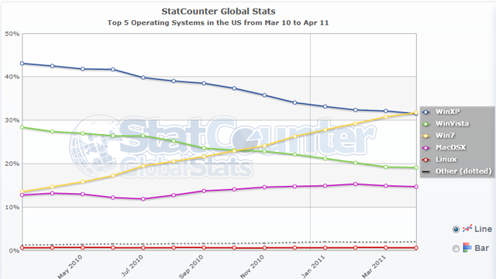Click the Bar chart icon
The width and height of the screenshot is (496, 279).
pyautogui.click(x=467, y=247)
